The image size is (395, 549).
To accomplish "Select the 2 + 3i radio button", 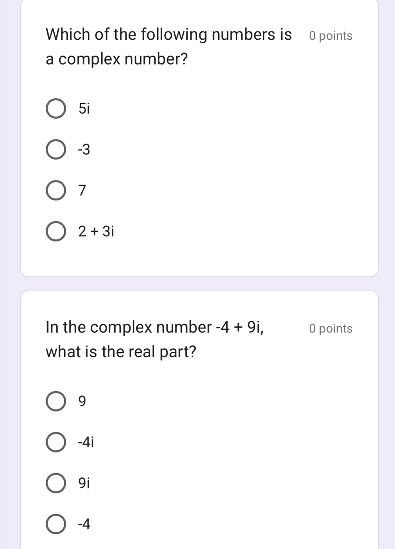I will 56,232.
